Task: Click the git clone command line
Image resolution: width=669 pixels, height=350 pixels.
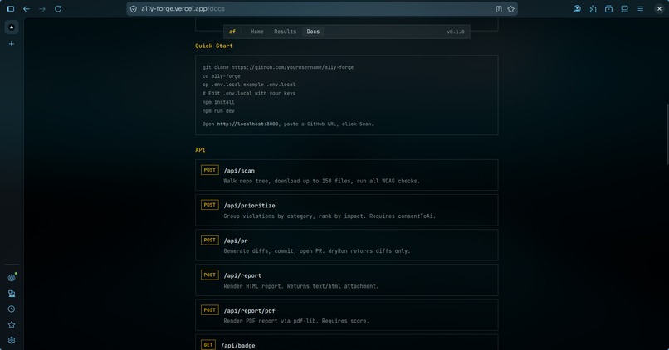Action: [278, 67]
